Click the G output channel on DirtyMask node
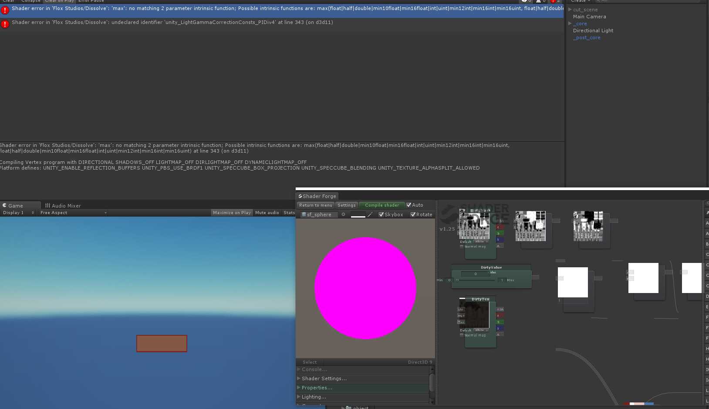 (500, 233)
